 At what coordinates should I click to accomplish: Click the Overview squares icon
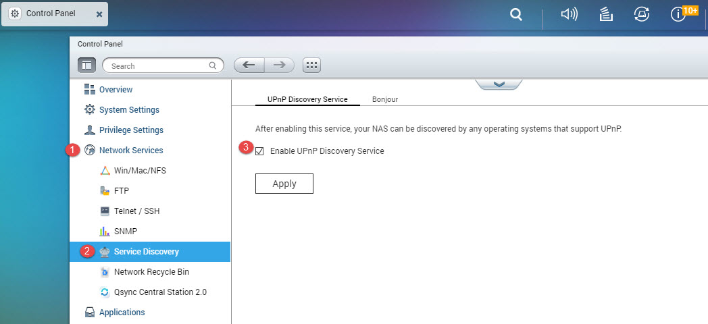click(90, 89)
